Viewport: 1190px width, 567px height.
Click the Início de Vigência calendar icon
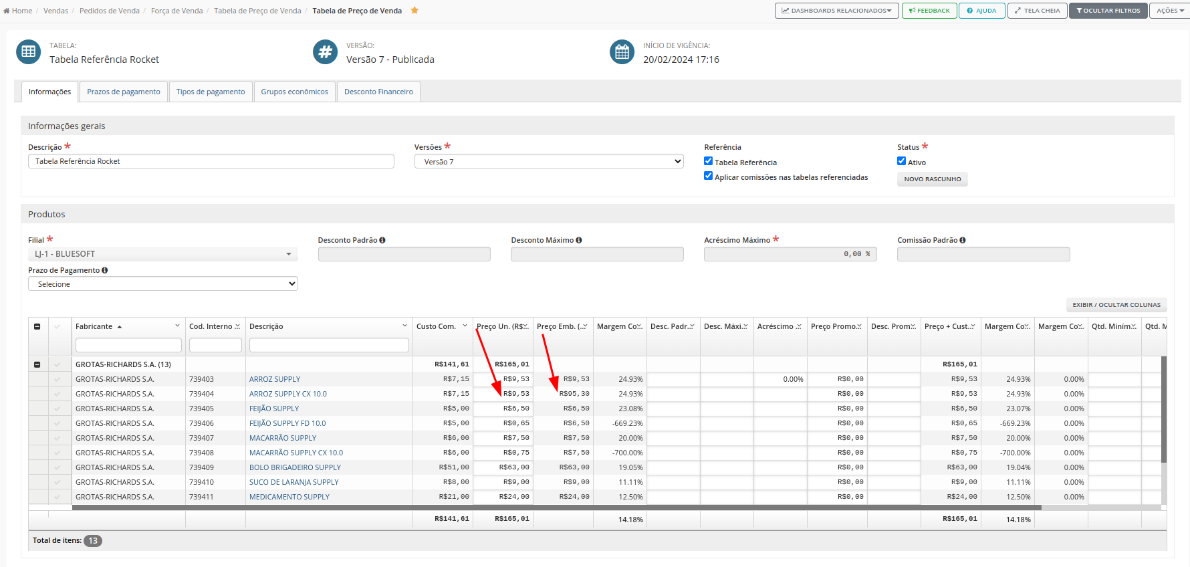(x=622, y=52)
